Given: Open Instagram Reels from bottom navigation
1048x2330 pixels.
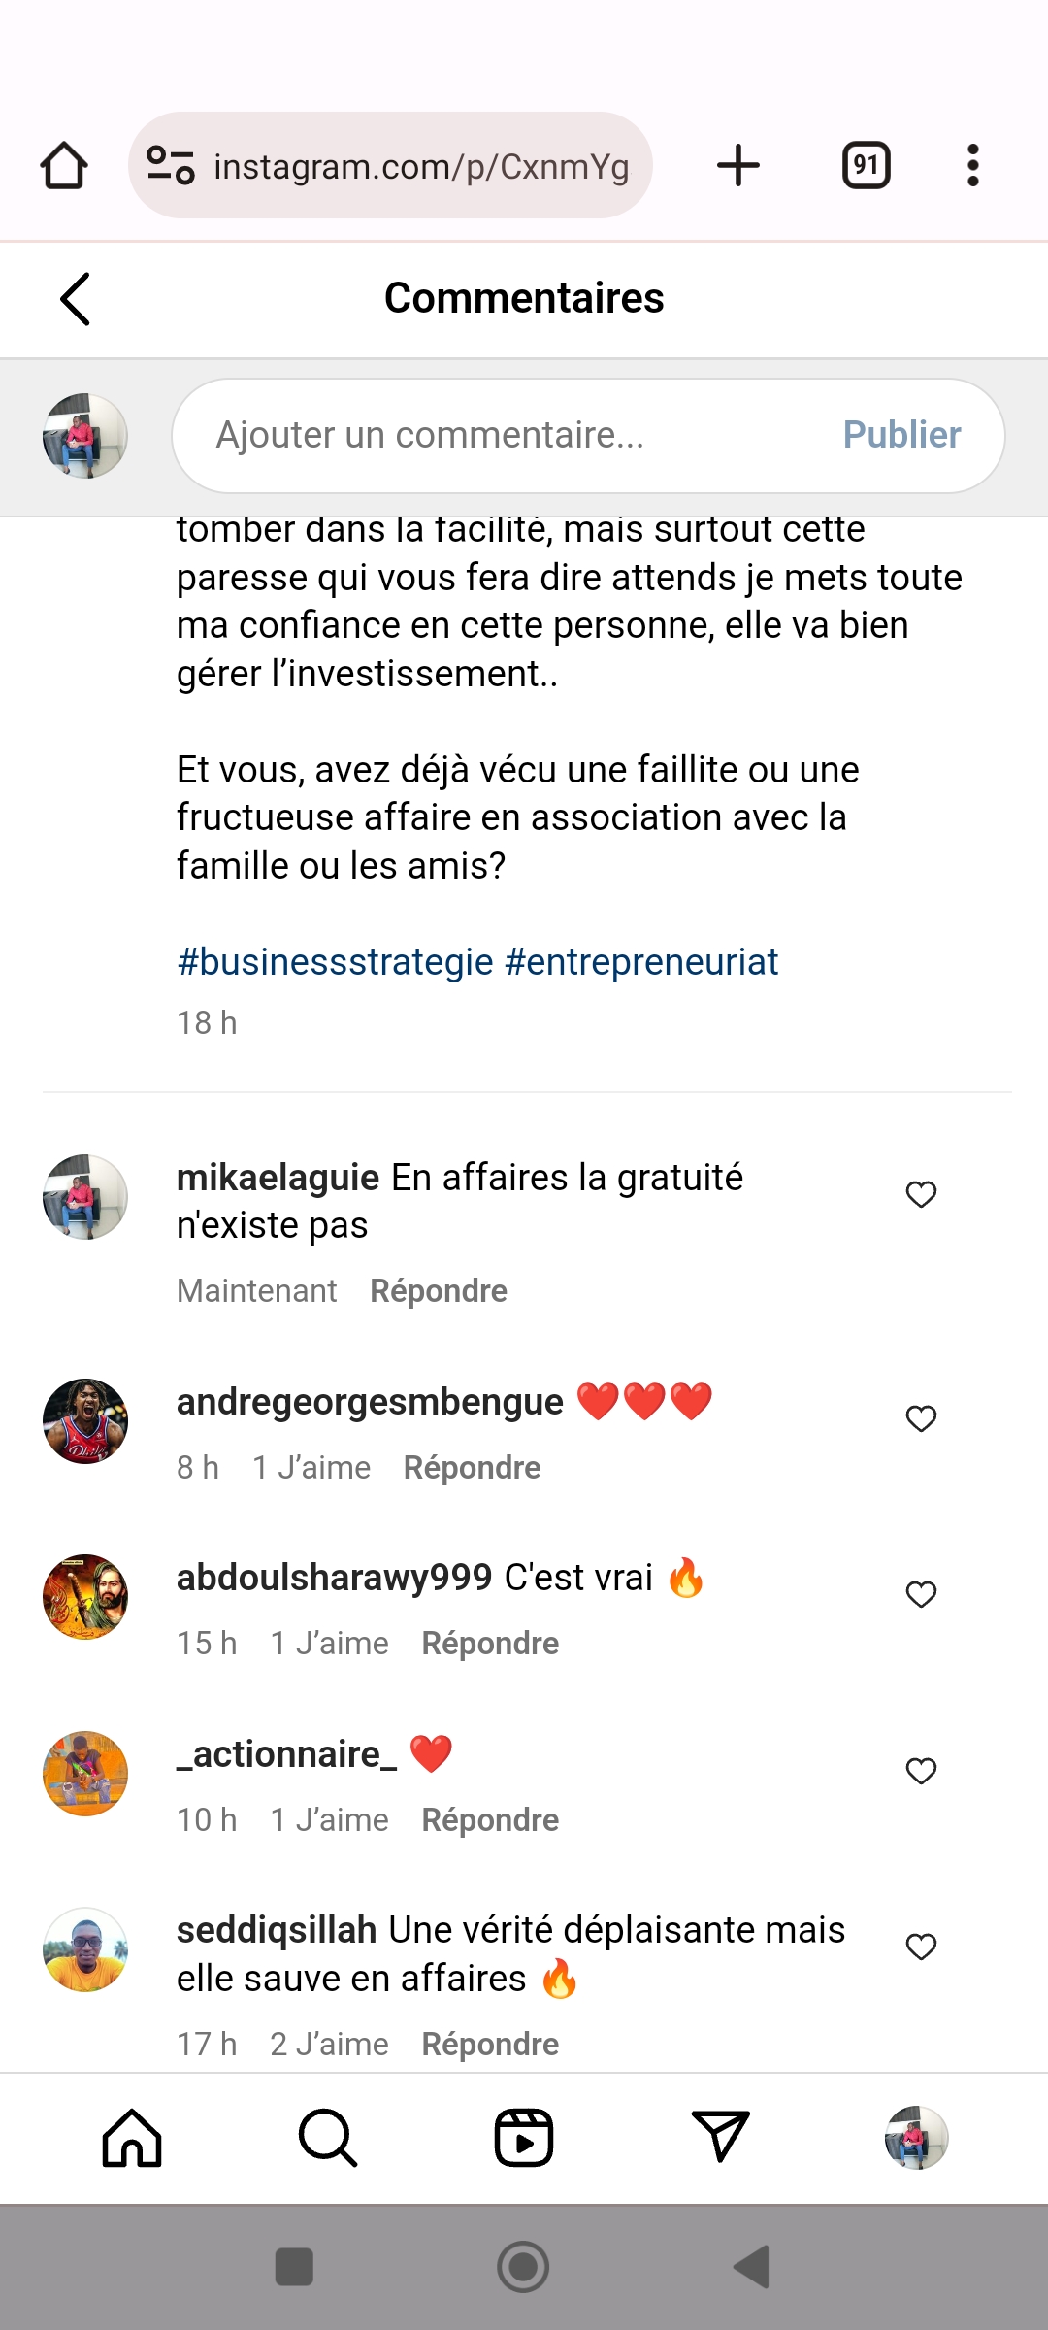Looking at the screenshot, I should coord(524,2138).
